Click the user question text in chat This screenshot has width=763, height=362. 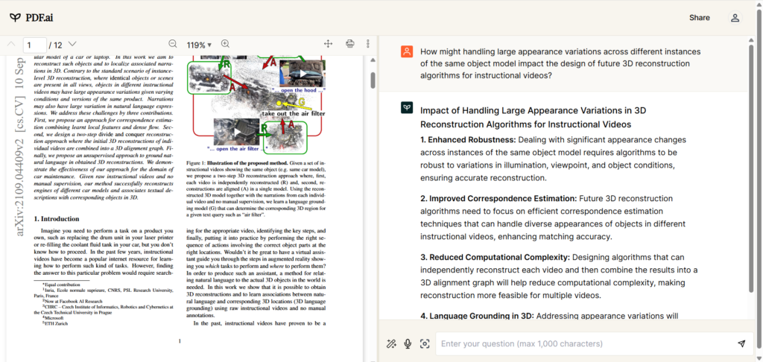(x=560, y=63)
